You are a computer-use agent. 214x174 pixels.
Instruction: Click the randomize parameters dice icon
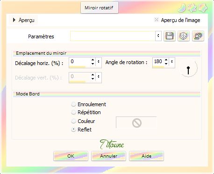[184, 36]
